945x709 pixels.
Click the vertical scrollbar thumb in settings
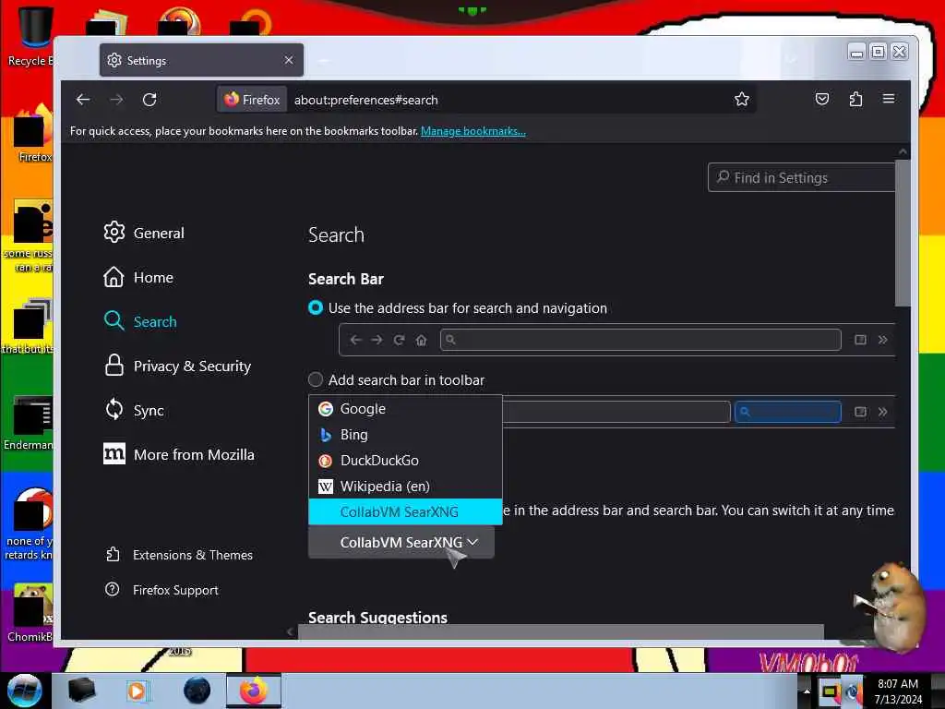[x=903, y=232]
